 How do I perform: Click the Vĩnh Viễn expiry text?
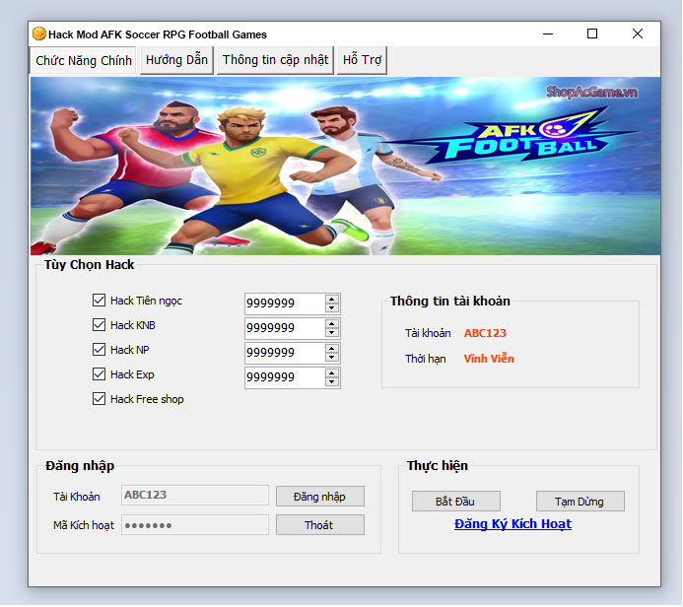(489, 359)
